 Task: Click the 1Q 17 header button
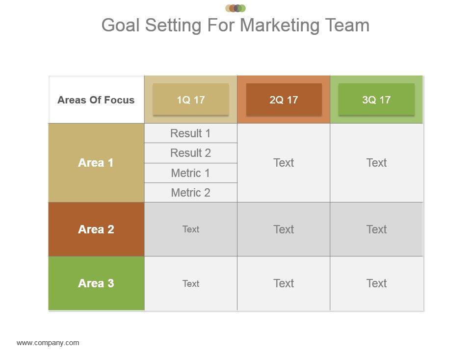click(x=190, y=100)
